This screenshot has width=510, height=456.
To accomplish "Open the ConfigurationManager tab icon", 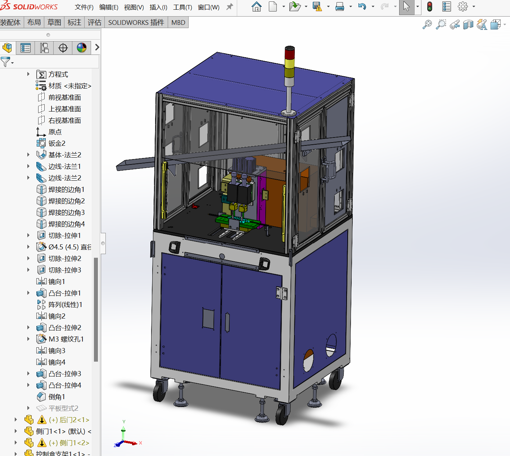I will click(44, 48).
